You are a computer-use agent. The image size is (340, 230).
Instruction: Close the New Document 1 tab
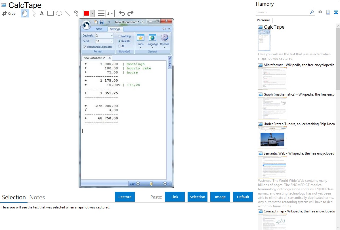(110, 58)
